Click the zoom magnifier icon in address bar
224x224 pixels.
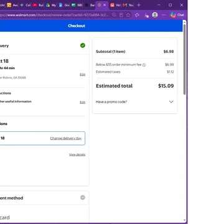coord(114,15)
